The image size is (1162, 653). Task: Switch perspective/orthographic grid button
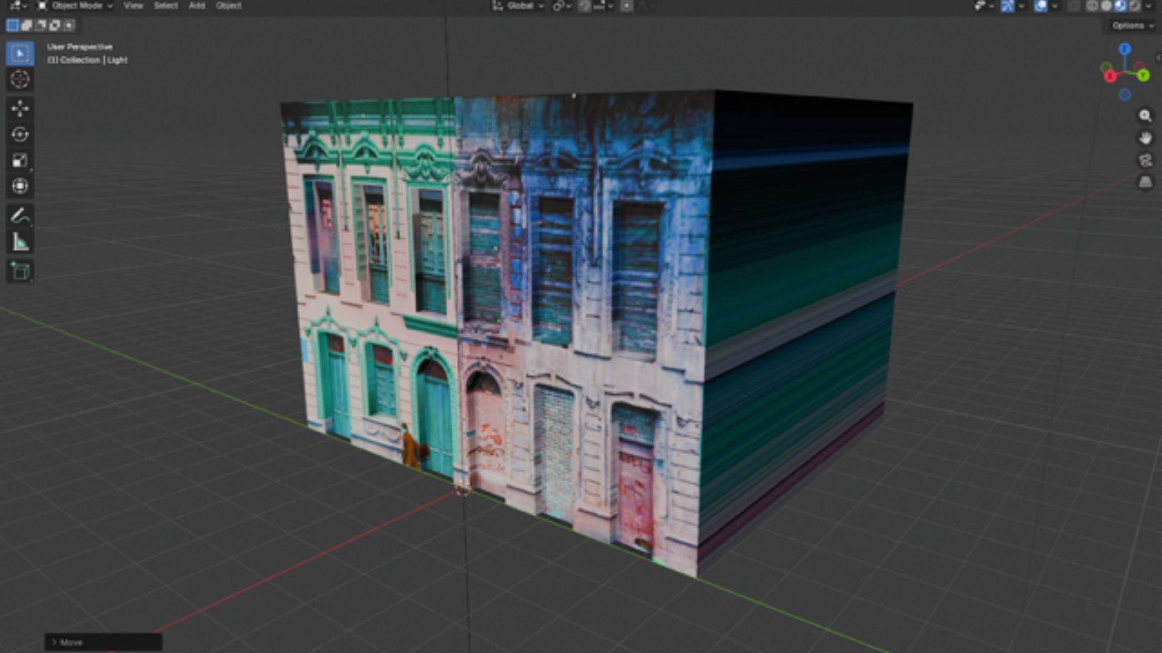(1145, 182)
